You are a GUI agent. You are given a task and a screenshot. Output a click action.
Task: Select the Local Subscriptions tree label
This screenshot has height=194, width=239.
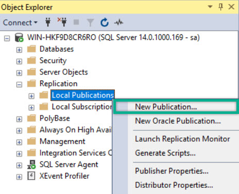[x=82, y=107]
